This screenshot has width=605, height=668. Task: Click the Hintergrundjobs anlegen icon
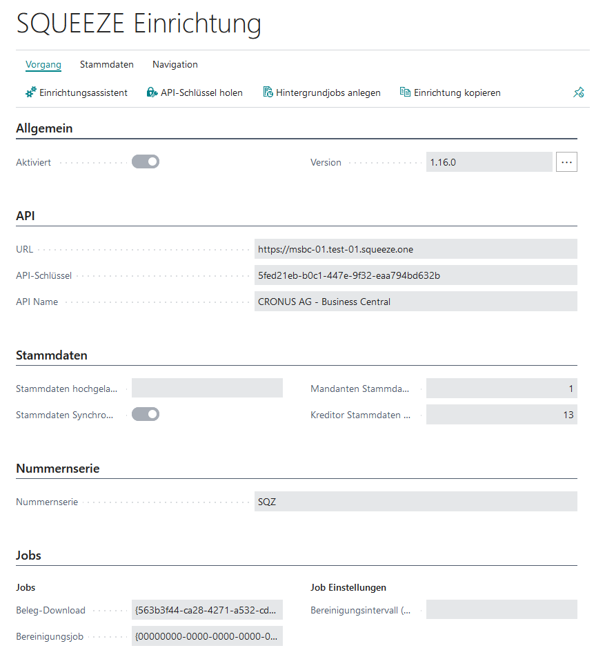click(268, 92)
